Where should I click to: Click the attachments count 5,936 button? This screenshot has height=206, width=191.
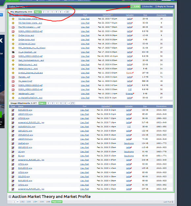[135, 7]
